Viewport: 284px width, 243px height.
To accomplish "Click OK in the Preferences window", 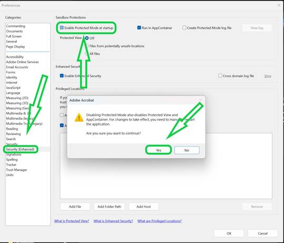I will click(229, 233).
